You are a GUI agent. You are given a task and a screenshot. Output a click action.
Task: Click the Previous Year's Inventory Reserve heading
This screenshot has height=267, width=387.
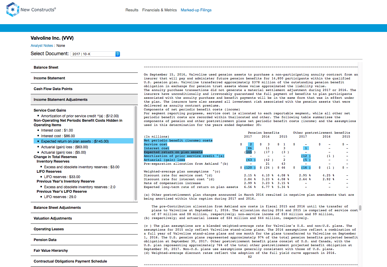pyautogui.click(x=65, y=181)
